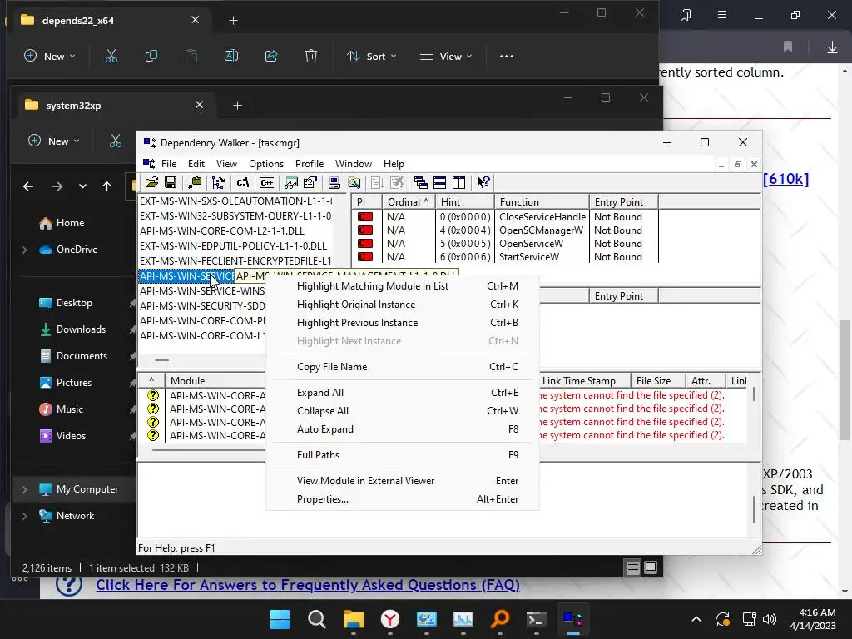This screenshot has height=639, width=852.
Task: Toggle Undecorate C++ Functions icon
Action: 267,182
